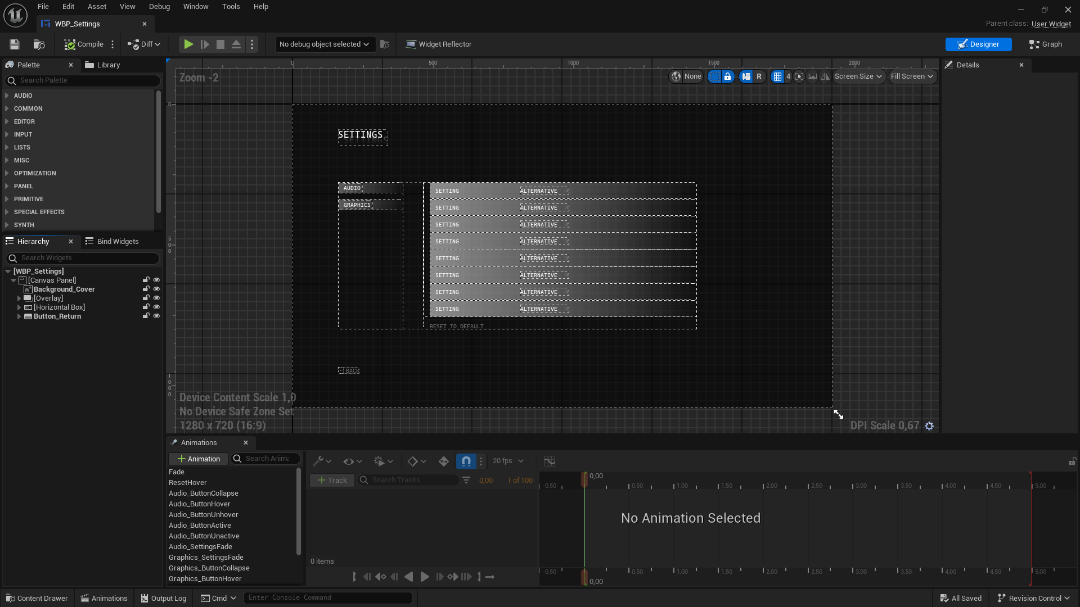
Task: Switch to Graph editor mode
Action: click(1046, 44)
